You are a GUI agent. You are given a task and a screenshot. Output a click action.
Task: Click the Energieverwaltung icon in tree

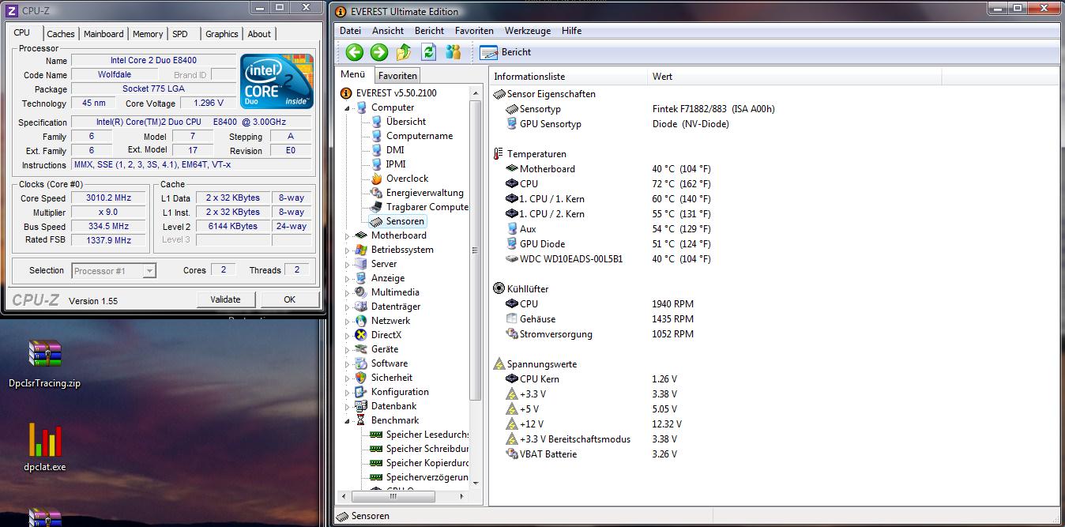point(377,193)
